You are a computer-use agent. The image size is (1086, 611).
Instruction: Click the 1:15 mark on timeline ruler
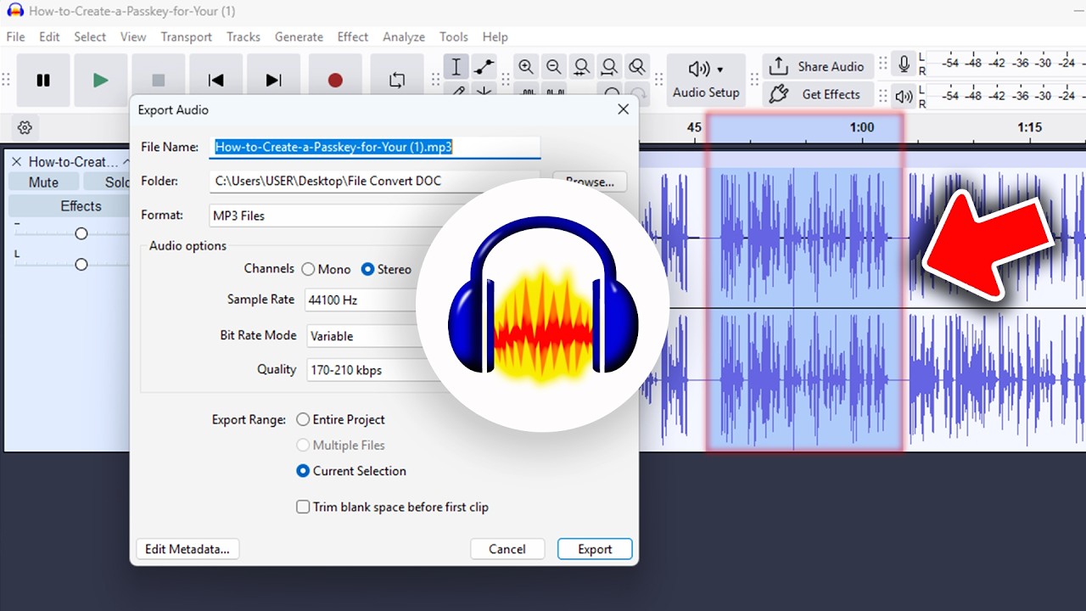(1029, 127)
